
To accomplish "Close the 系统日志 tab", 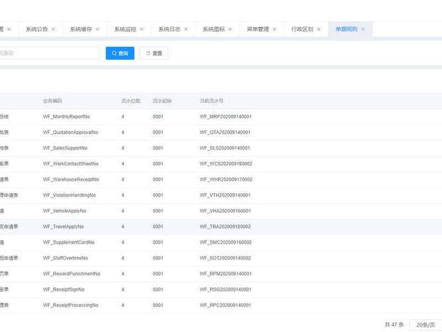I will pyautogui.click(x=186, y=29).
